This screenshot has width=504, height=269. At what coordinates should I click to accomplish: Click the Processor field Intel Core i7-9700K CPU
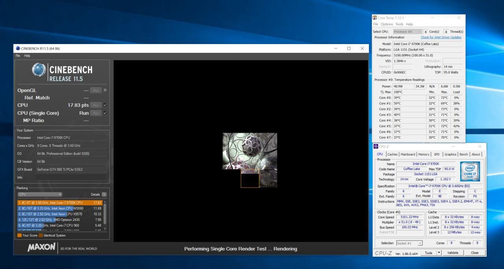71,137
